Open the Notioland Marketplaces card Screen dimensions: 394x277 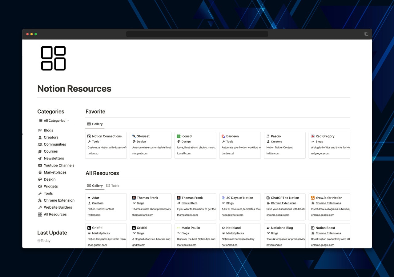tap(240, 236)
